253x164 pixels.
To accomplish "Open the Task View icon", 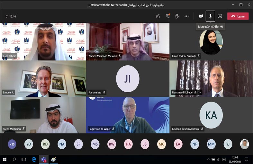I will [24, 159].
